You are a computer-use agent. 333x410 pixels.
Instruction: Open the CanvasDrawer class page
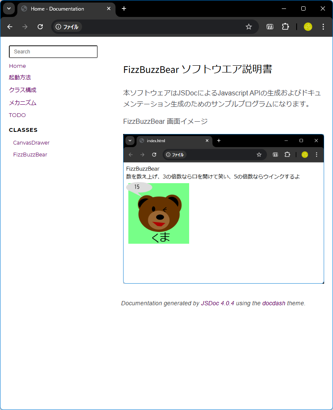click(x=31, y=142)
